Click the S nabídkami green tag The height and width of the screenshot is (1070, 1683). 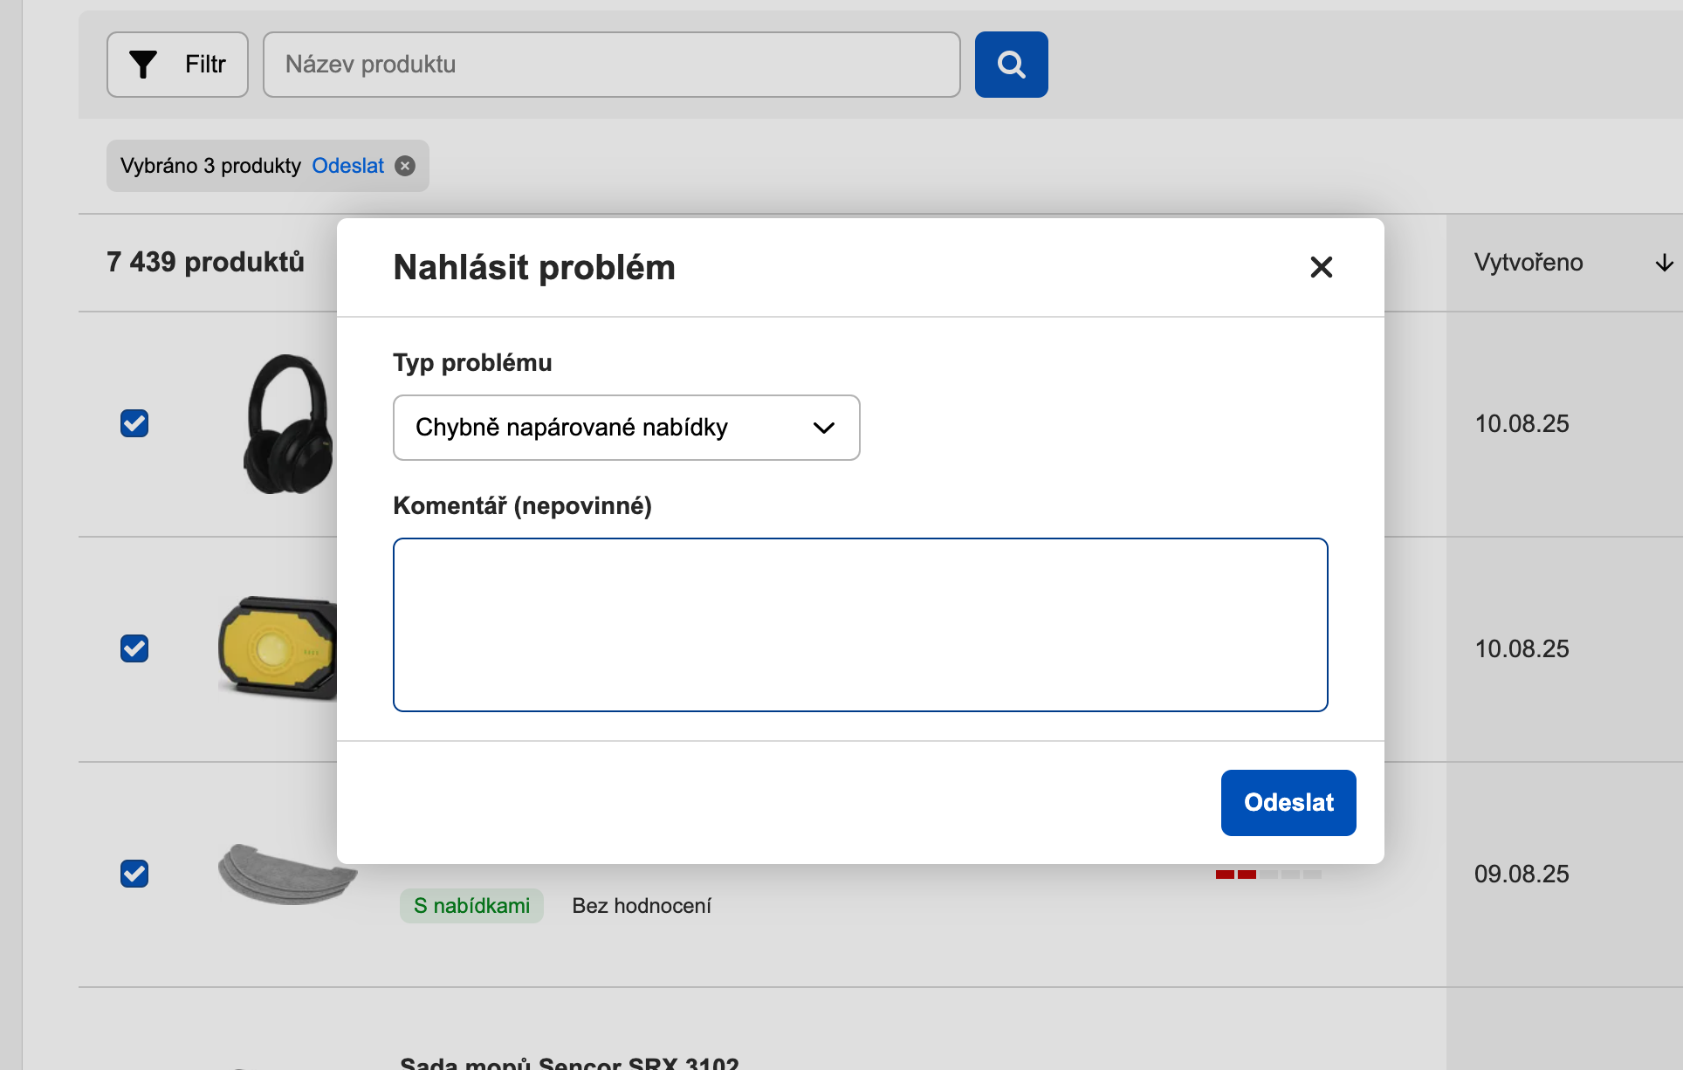[471, 906]
